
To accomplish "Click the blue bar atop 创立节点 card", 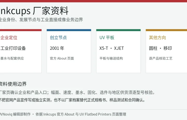I will tap(69, 30).
